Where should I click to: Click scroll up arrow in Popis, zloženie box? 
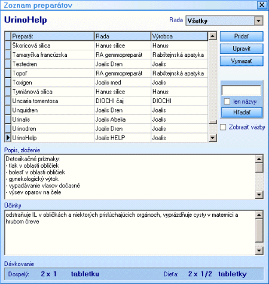coord(259,159)
